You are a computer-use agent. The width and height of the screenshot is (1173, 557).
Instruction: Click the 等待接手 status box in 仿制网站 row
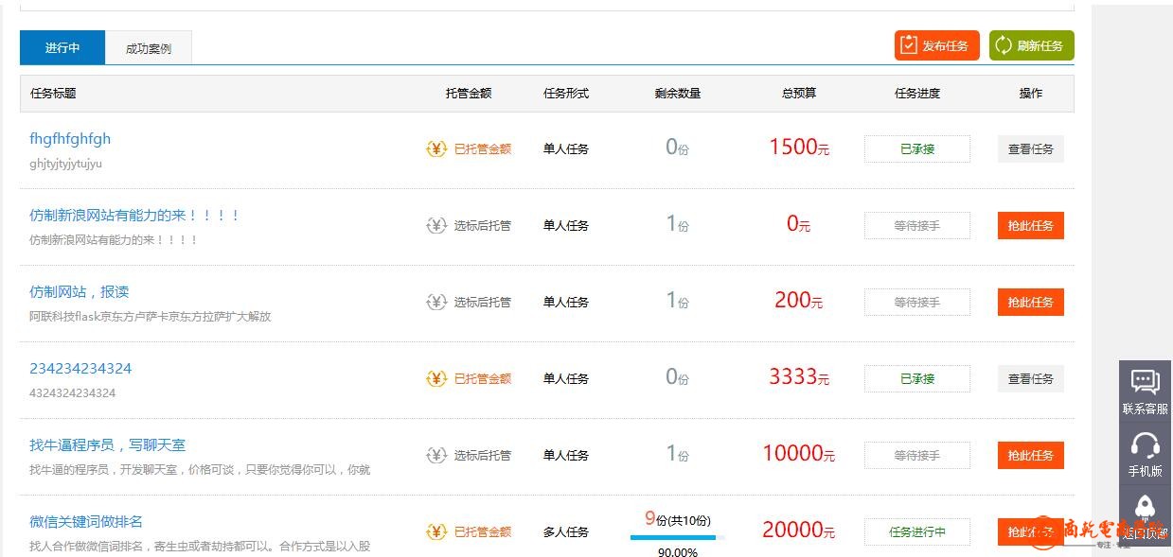point(916,302)
